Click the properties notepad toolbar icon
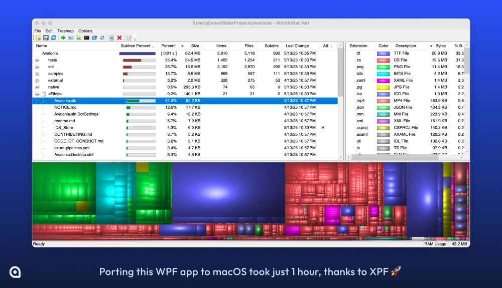The width and height of the screenshot is (502, 288). 129,38
